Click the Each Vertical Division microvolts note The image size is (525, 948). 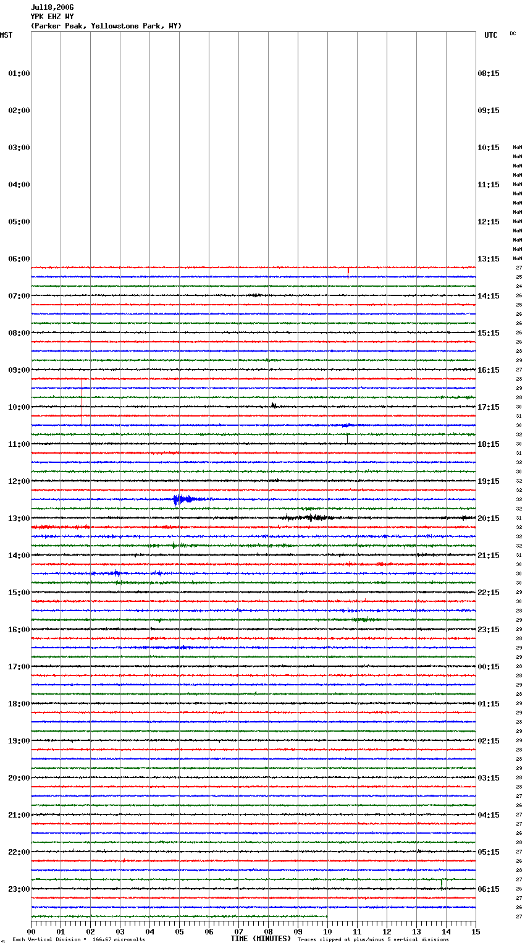79,940
